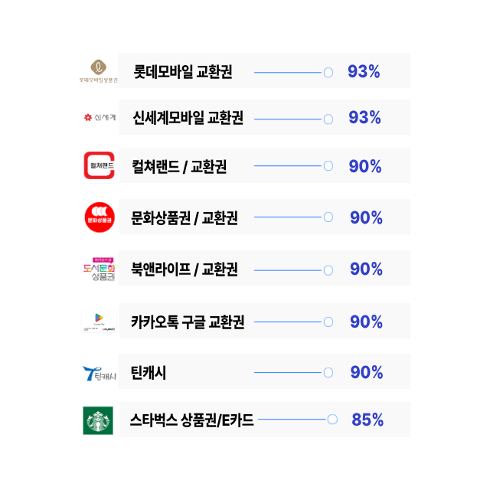Viewport: 490px width, 490px height.
Task: Click the Shinsegae flower logo
Action: tap(100, 117)
